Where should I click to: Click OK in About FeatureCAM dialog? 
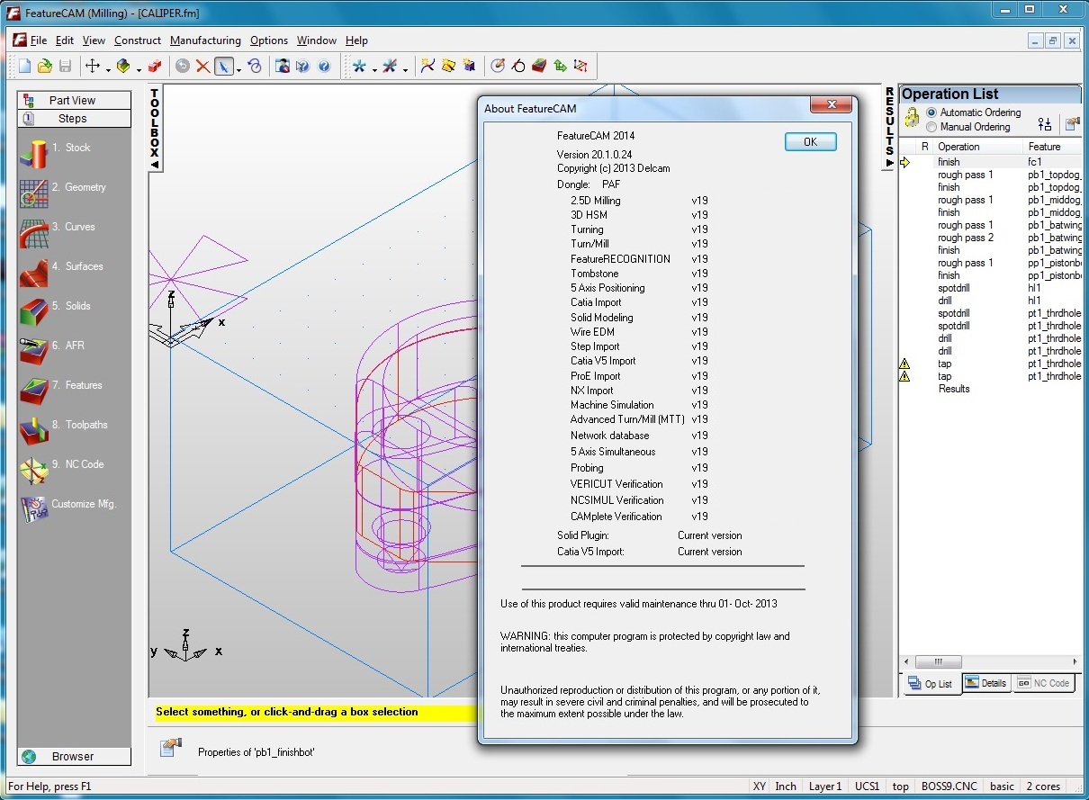pyautogui.click(x=810, y=141)
